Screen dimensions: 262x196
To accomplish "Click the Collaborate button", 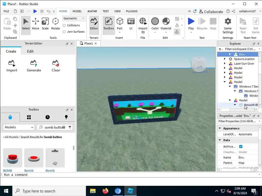I will tap(211, 11).
